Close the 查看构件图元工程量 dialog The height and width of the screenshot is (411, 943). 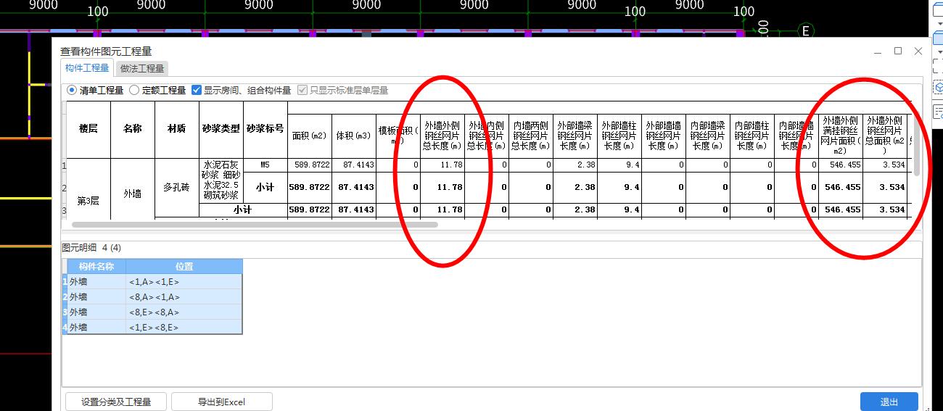pos(918,51)
